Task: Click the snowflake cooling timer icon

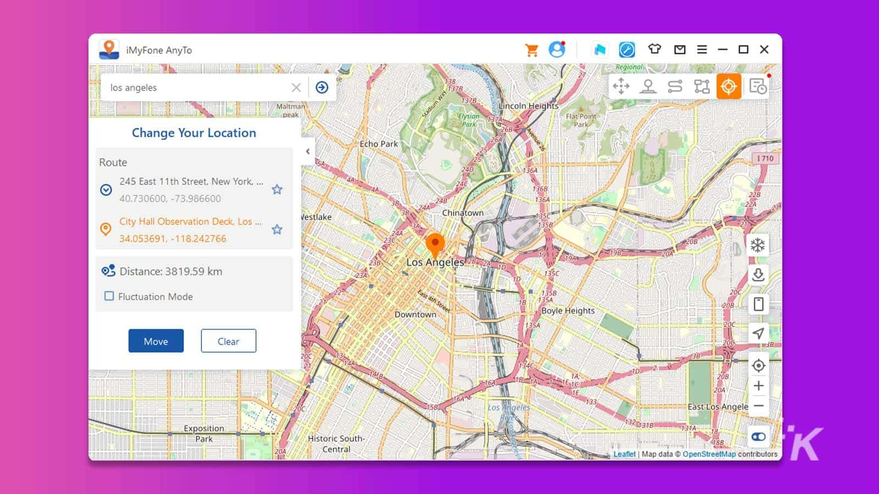Action: pos(758,245)
